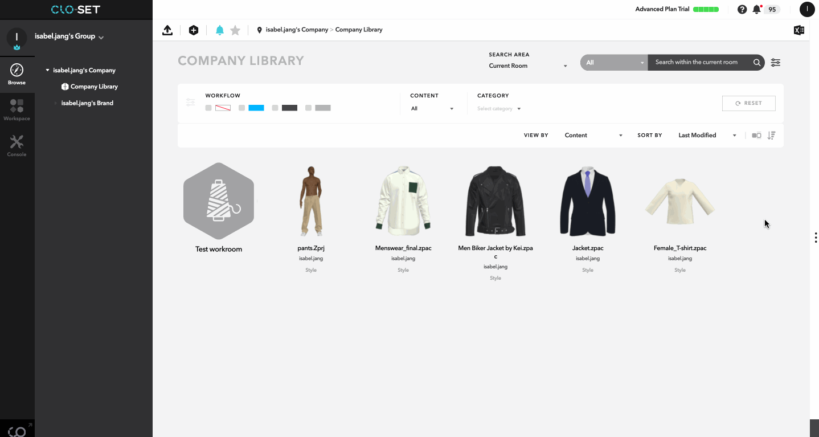The width and height of the screenshot is (819, 437).
Task: Open advanced search filters beside the search bar
Action: 775,62
